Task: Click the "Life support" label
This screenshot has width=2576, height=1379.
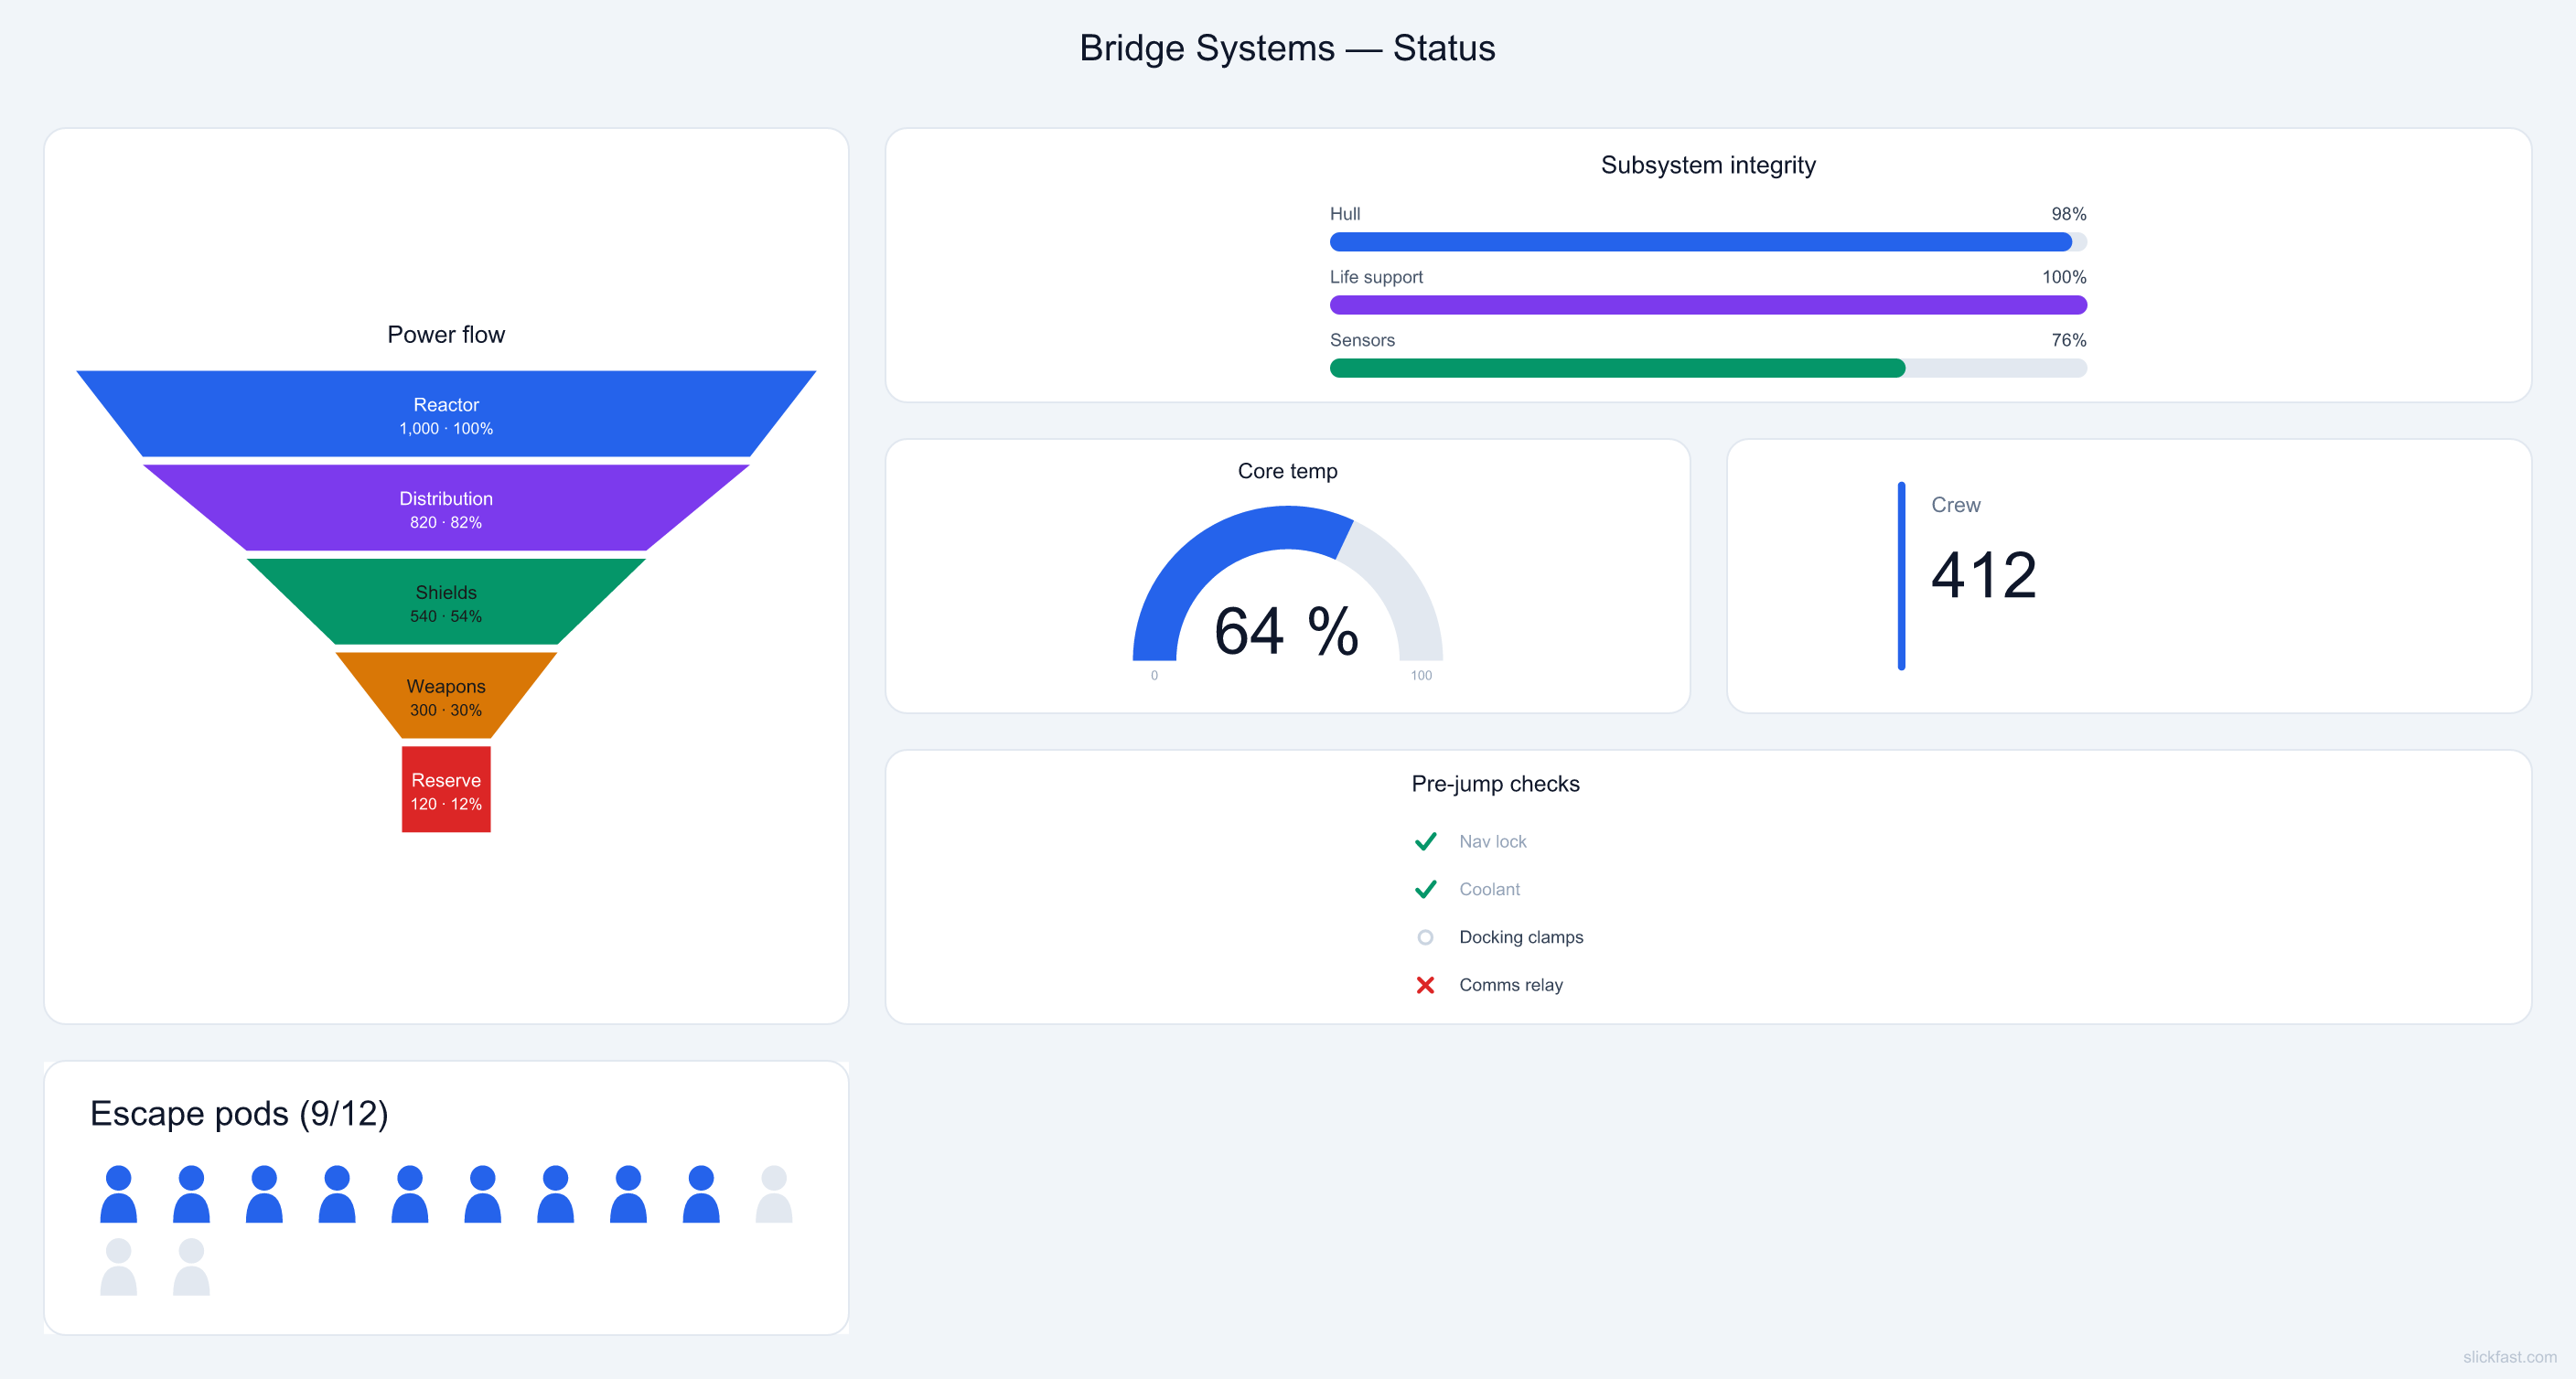Action: (x=1376, y=277)
